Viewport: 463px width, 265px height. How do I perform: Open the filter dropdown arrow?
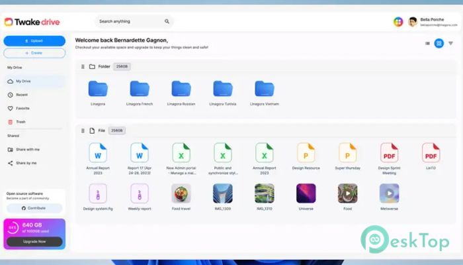point(450,44)
